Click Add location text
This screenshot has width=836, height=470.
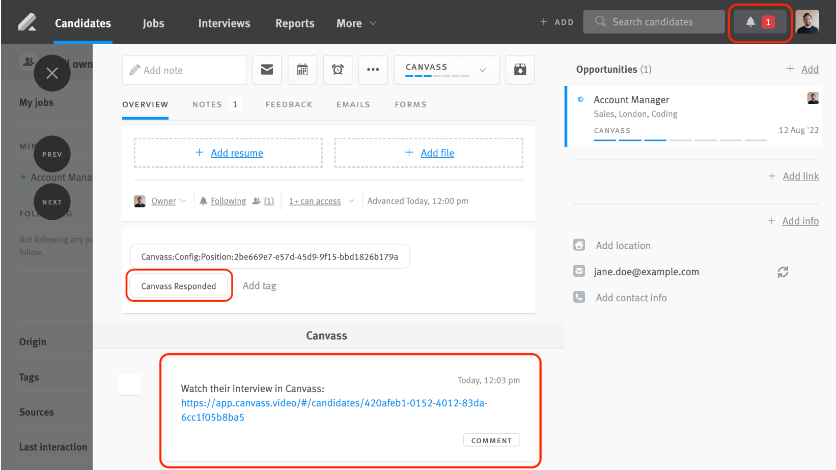point(623,246)
